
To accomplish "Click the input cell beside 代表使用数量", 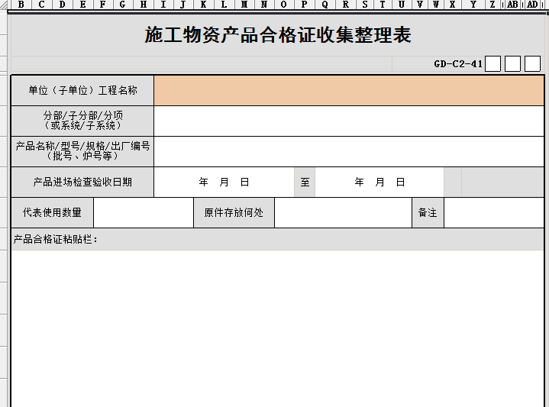I will pos(144,212).
